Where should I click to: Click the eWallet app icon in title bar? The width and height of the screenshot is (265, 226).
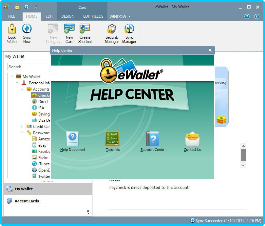tap(6, 7)
